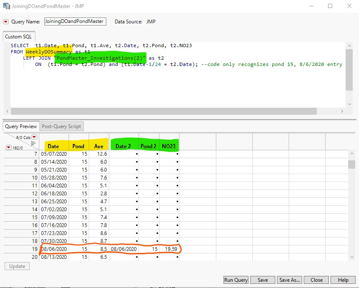This screenshot has width=359, height=288.
Task: Click the column sort bars icon in table corner
Action: (x=33, y=143)
